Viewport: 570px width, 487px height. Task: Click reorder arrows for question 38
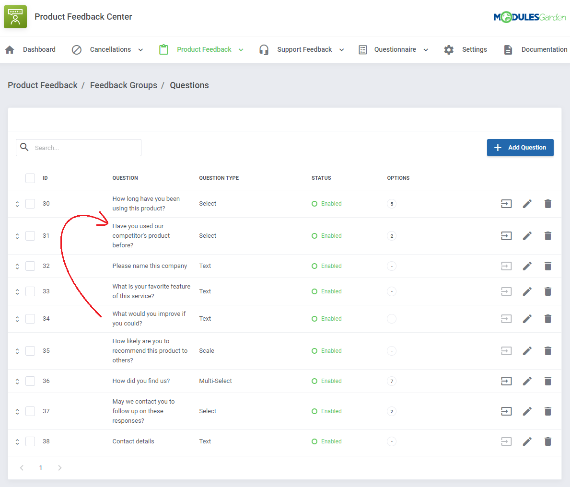point(17,441)
